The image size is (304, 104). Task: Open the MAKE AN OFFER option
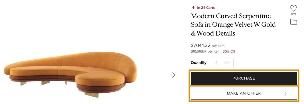pyautogui.click(x=244, y=93)
